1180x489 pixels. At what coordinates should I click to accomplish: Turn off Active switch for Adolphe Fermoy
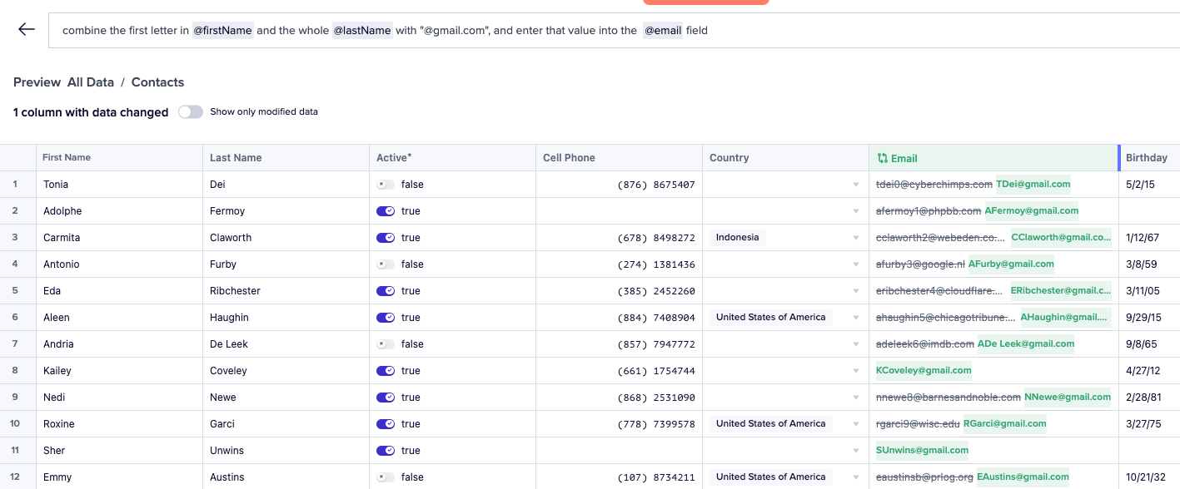(x=386, y=211)
